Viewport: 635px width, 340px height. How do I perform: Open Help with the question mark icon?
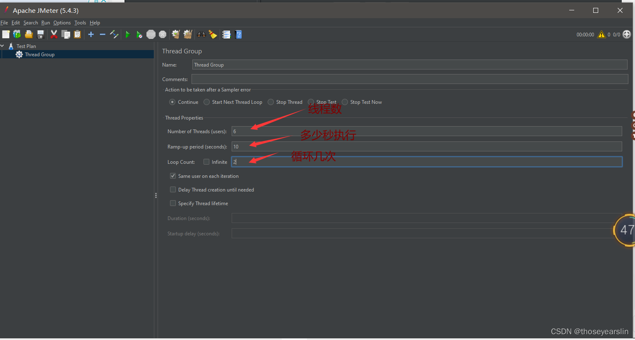(x=238, y=34)
